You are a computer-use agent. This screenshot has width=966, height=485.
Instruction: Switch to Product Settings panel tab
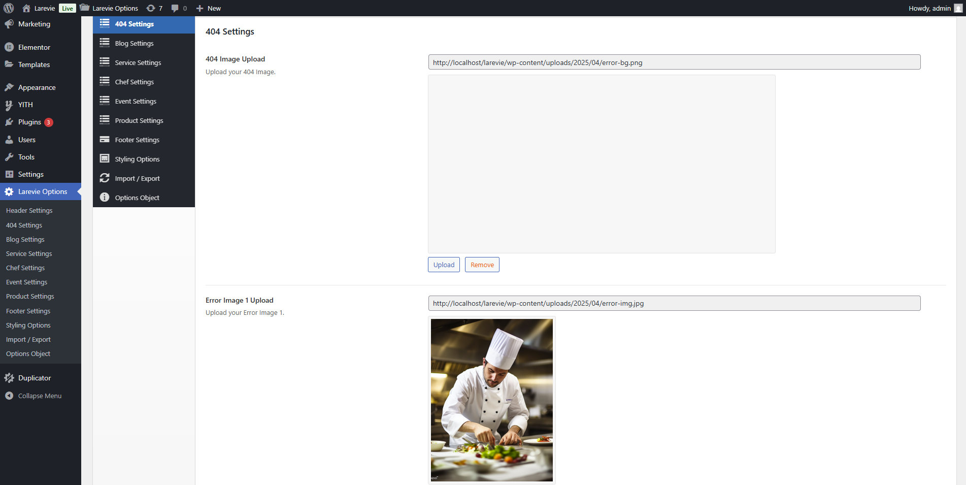click(x=144, y=120)
